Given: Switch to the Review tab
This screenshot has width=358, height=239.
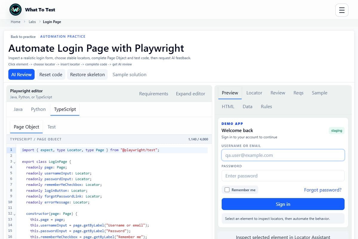Looking at the screenshot, I should pos(278,93).
